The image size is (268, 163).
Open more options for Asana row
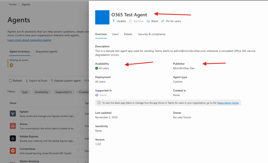click(78, 126)
